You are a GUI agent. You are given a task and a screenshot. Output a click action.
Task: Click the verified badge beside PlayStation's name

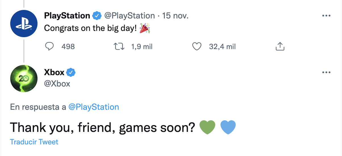97,16
